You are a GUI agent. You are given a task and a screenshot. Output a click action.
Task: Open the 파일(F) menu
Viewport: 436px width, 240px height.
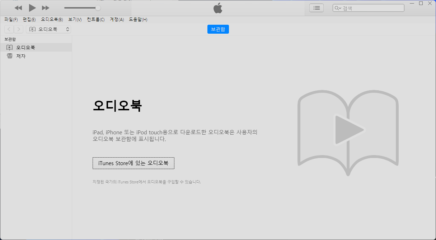tap(11, 19)
